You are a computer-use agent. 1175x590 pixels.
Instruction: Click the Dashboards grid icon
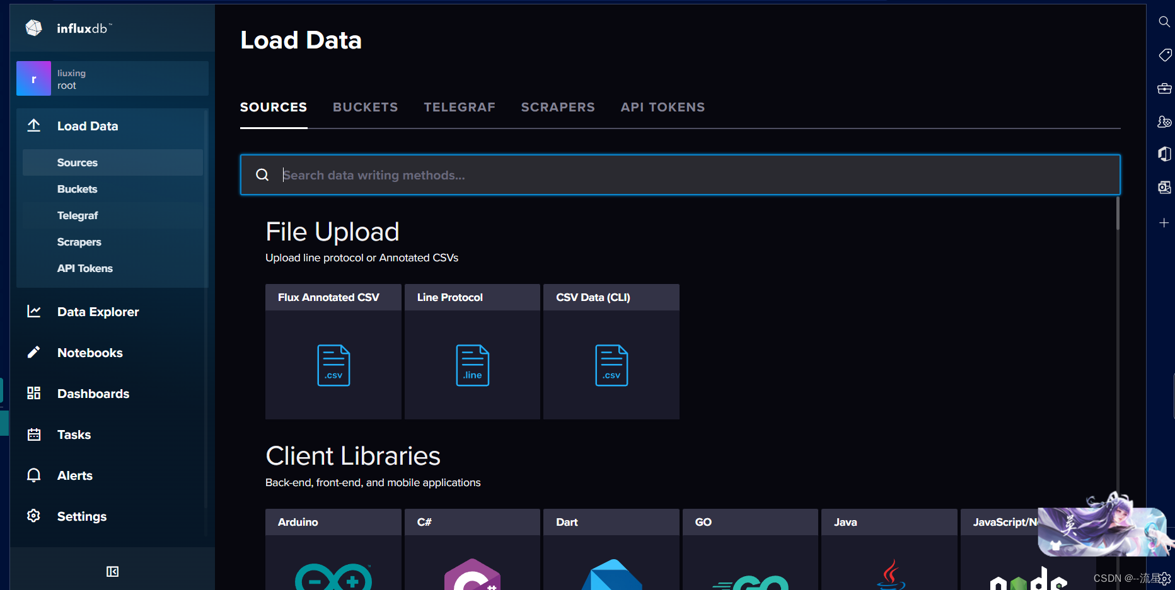click(x=34, y=393)
